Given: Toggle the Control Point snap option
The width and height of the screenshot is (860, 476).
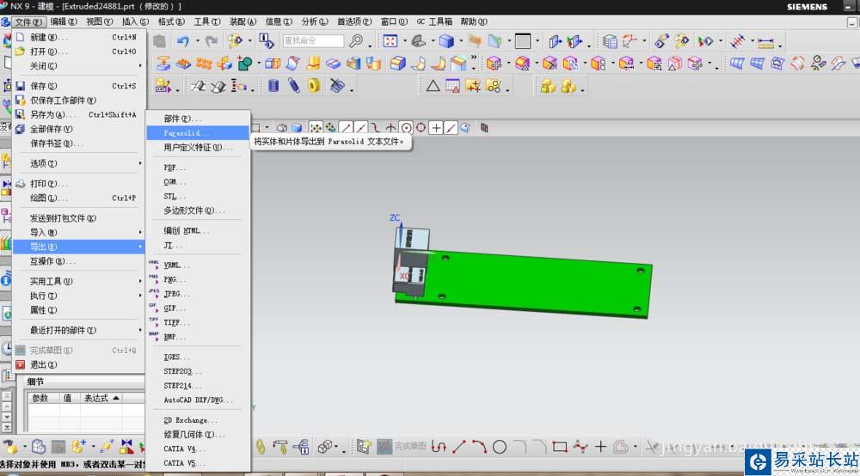Looking at the screenshot, I should tap(376, 128).
